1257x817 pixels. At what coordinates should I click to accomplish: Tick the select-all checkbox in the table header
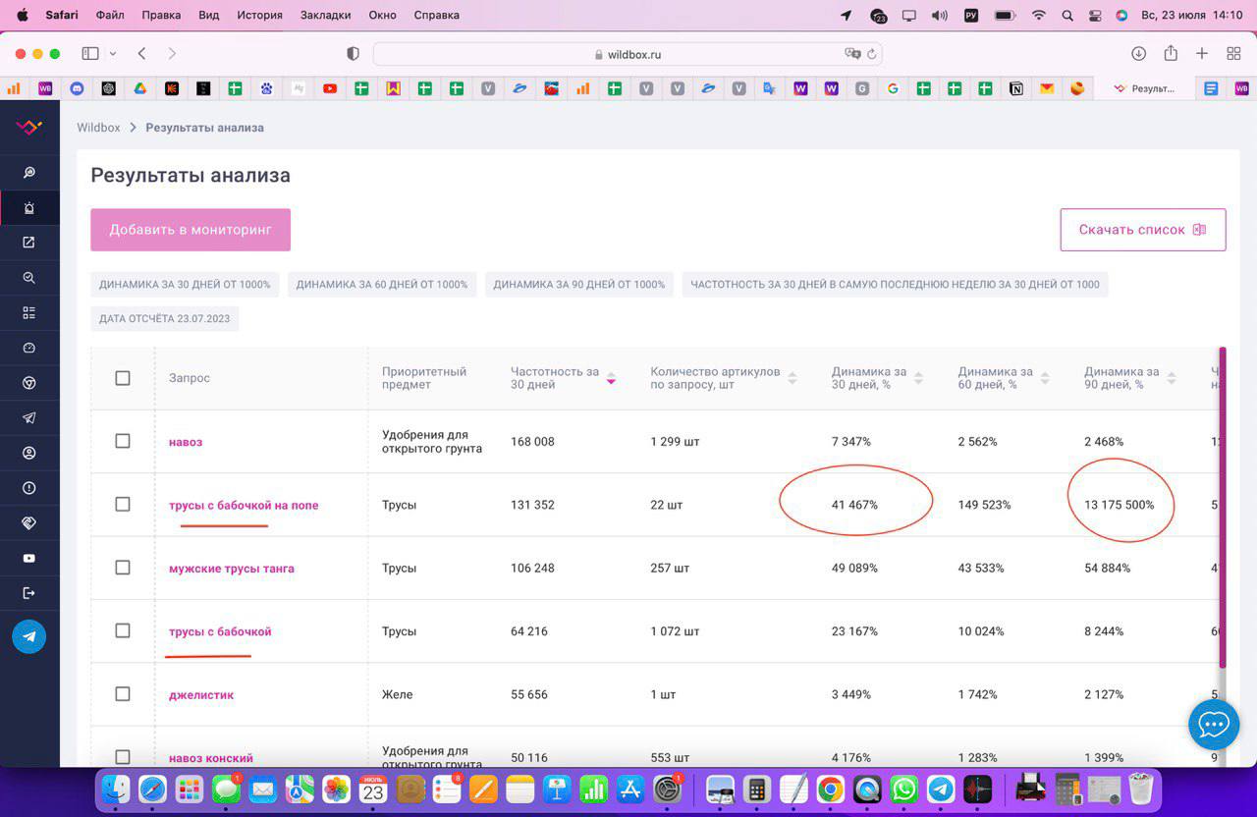pyautogui.click(x=123, y=378)
